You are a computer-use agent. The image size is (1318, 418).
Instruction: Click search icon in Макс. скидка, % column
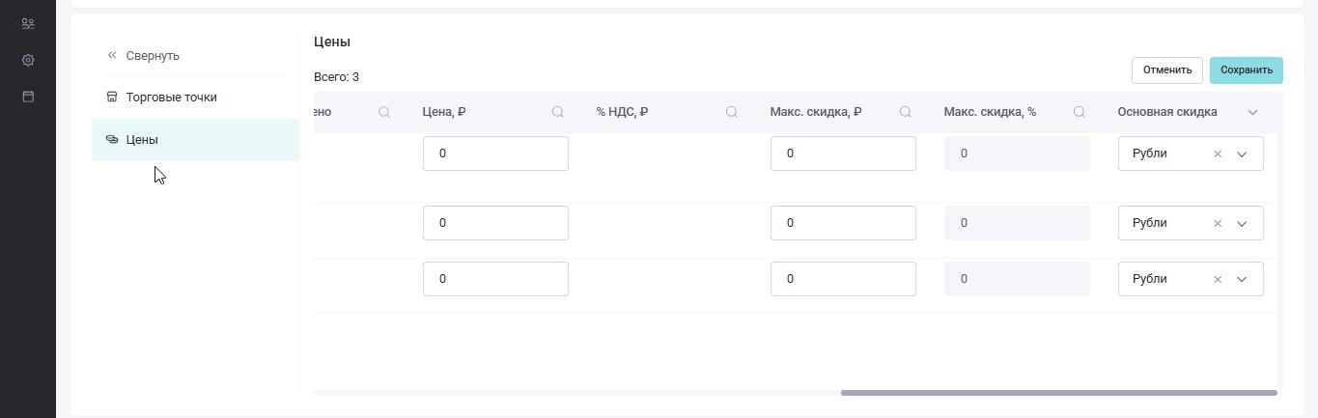1080,112
